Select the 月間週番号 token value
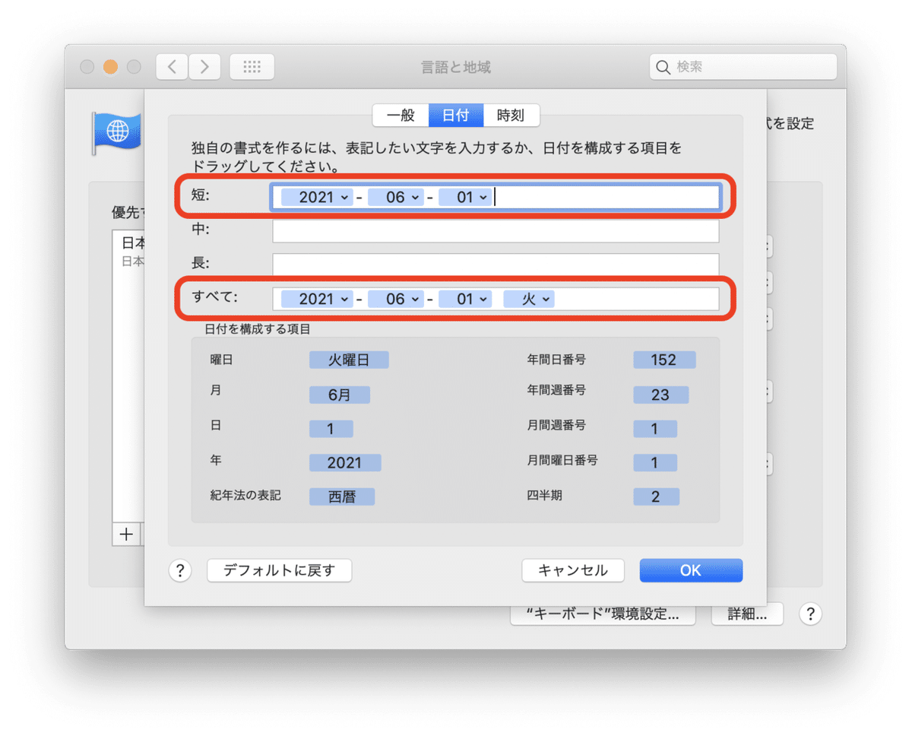Screen dimensions: 912x736 click(x=655, y=429)
